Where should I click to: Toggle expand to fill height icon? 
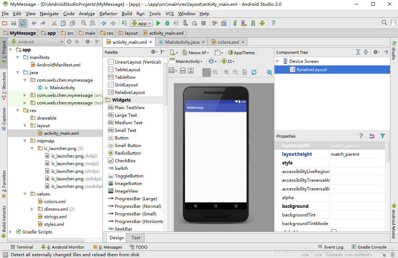[190, 70]
